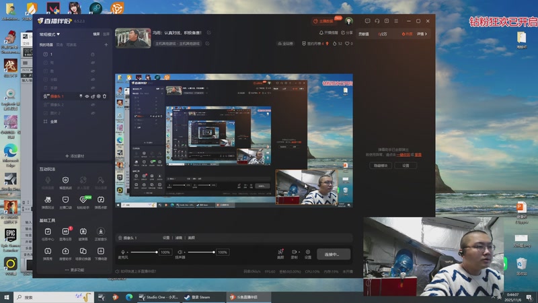Toggle visibility of fifth source row
The width and height of the screenshot is (538, 303).
click(x=93, y=88)
